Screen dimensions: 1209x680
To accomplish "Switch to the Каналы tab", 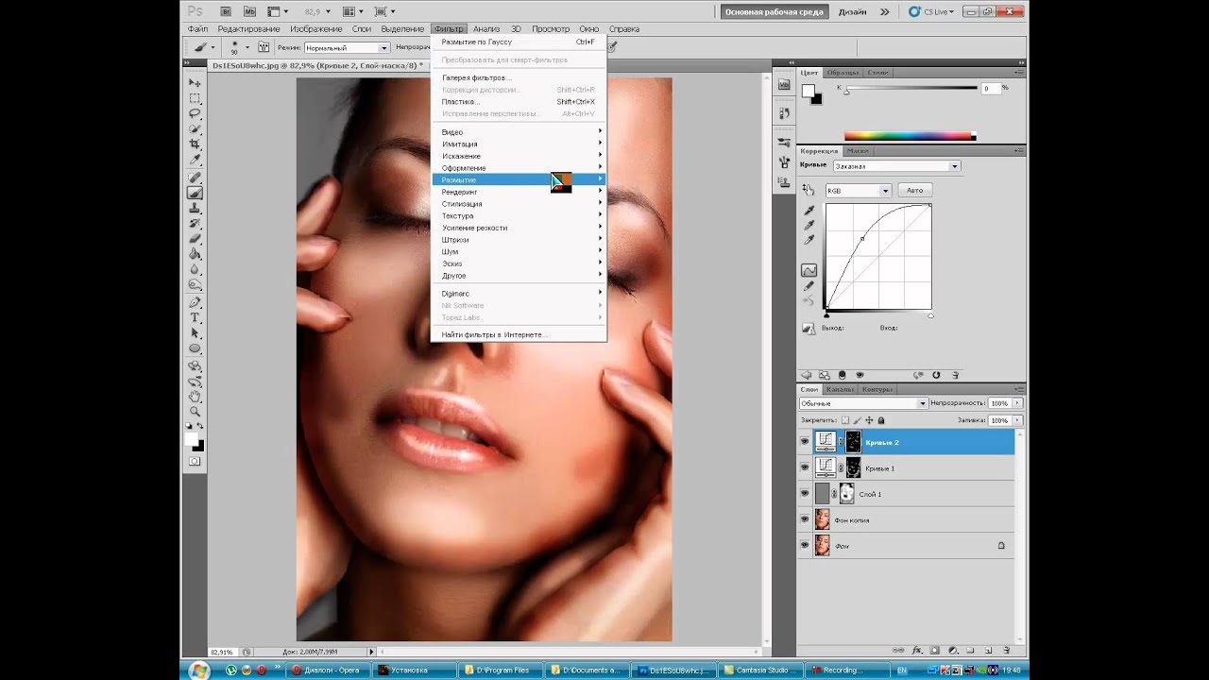I will [x=840, y=389].
